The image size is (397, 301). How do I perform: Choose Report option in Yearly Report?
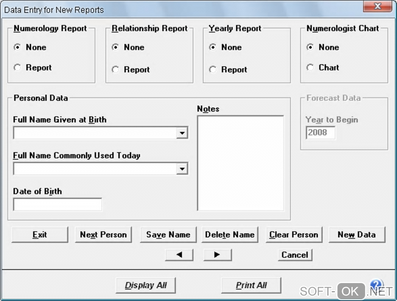pos(213,70)
